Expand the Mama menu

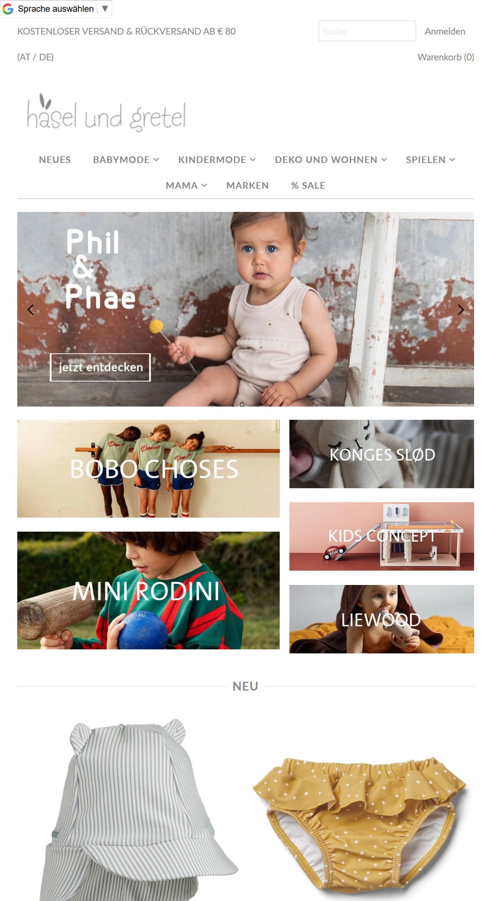(x=186, y=185)
